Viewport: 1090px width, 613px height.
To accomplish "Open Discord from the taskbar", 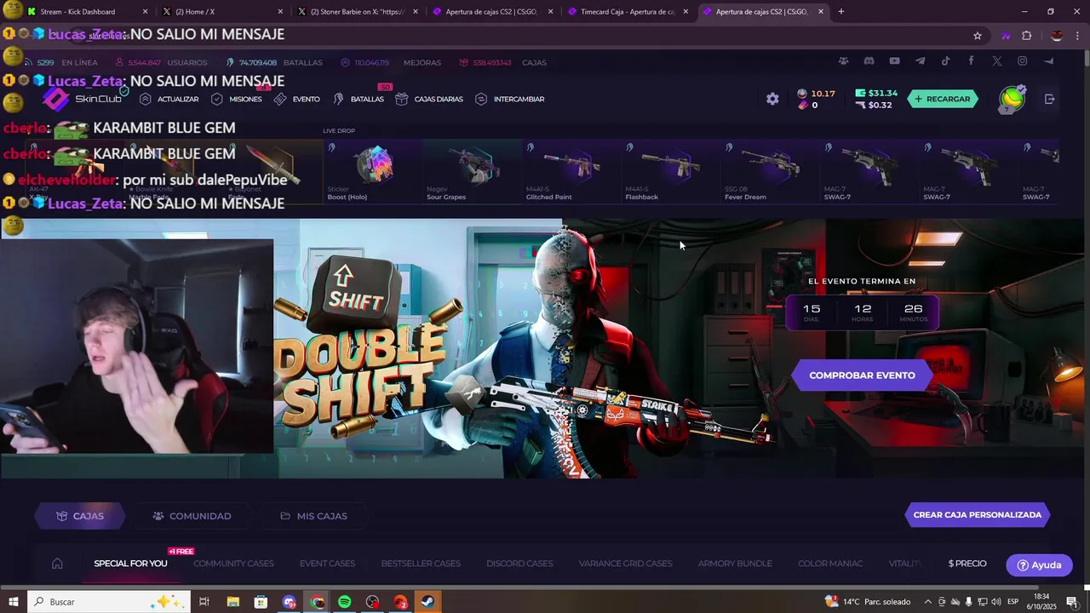I will (x=290, y=602).
